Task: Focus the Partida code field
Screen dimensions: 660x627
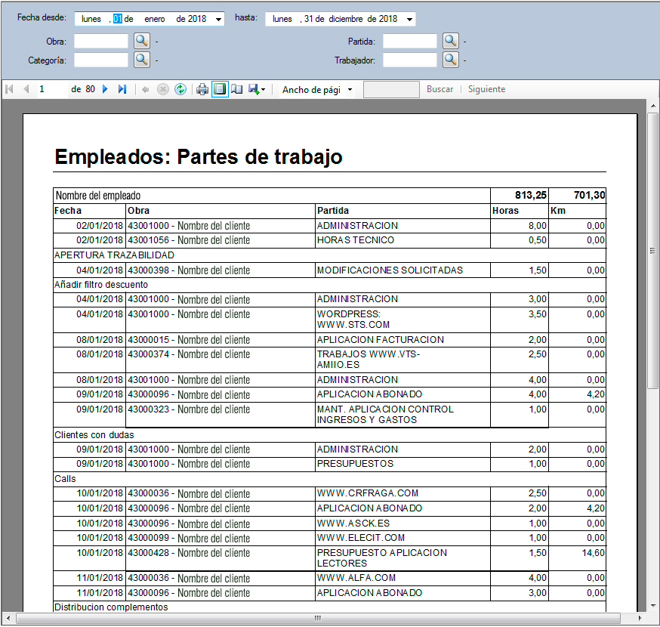Action: (x=410, y=42)
